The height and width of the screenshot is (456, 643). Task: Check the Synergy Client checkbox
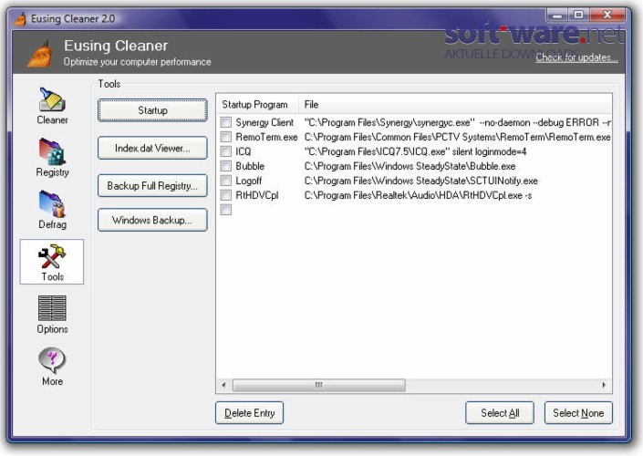point(226,122)
